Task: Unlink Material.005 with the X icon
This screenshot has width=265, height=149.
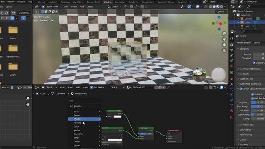Action: 164,87
